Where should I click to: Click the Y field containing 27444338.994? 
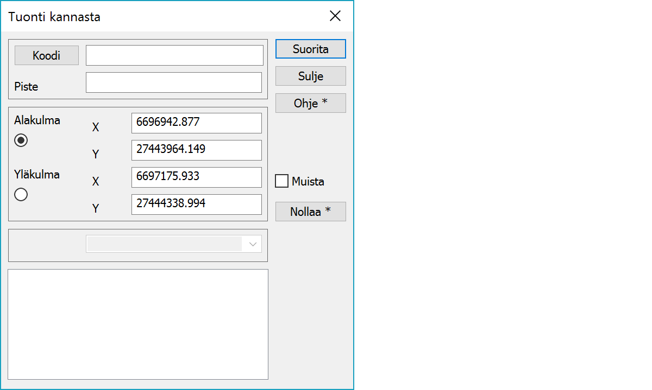(196, 204)
